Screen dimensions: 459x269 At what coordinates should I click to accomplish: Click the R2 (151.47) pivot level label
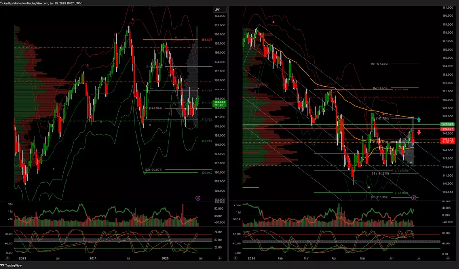[381, 88]
